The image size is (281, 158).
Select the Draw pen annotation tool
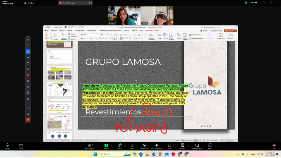28,51
